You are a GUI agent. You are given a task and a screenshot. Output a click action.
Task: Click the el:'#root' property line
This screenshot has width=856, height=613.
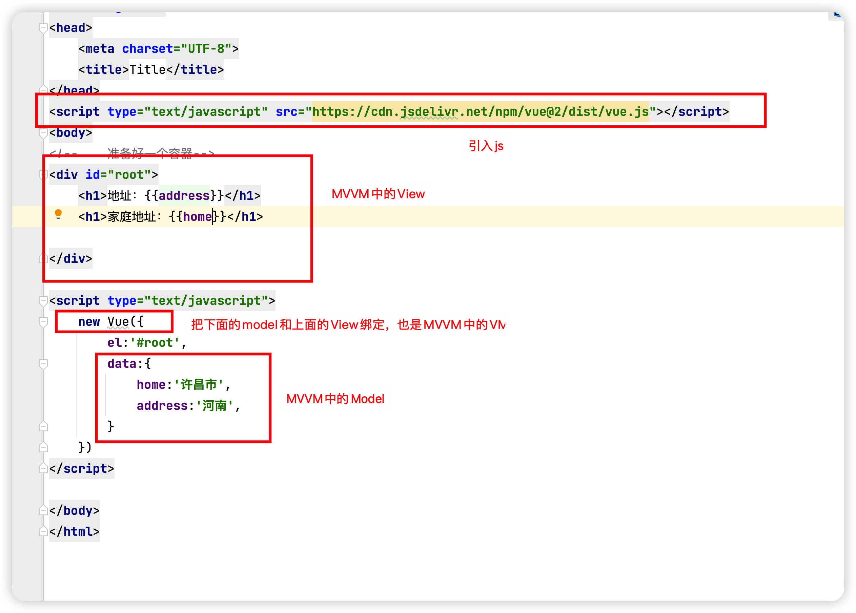[147, 342]
